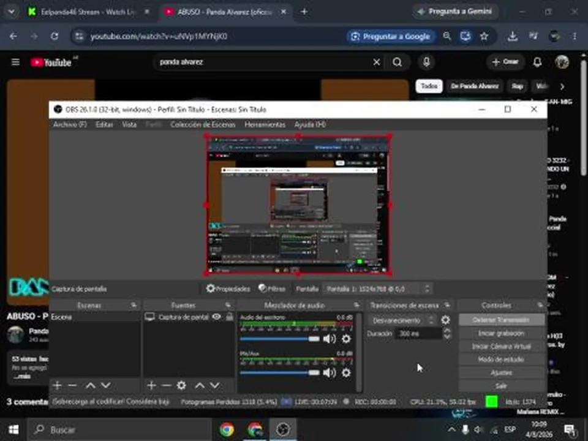This screenshot has height=441, width=588.
Task: Pop out the Mezclador de audio dock
Action: pos(356,305)
